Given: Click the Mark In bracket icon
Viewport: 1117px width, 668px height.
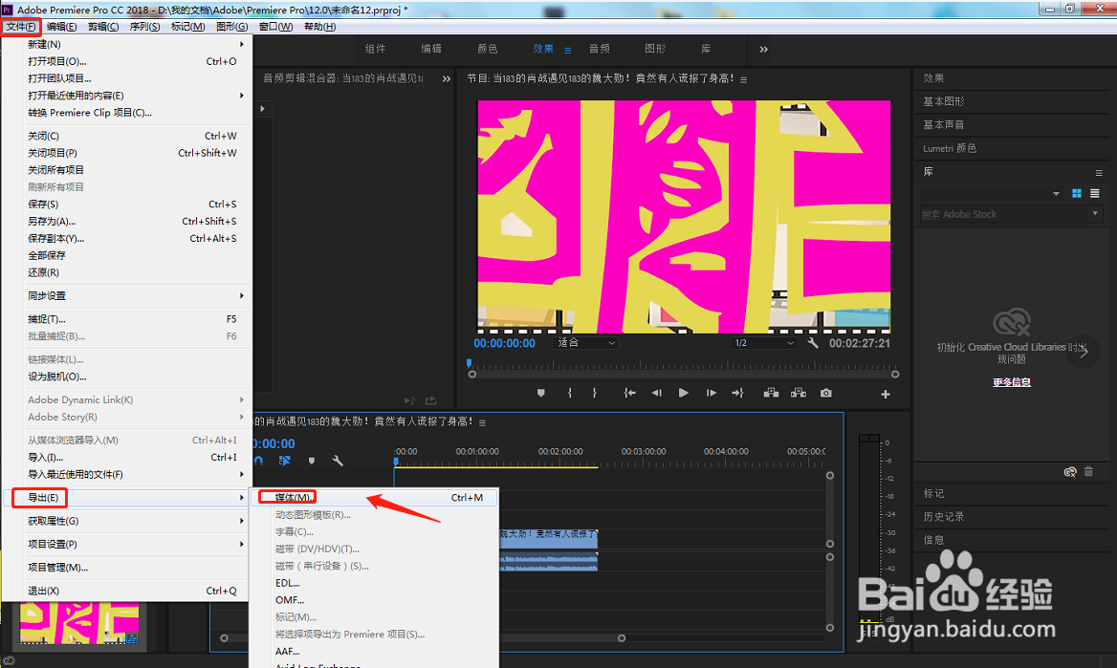Looking at the screenshot, I should click(x=569, y=393).
